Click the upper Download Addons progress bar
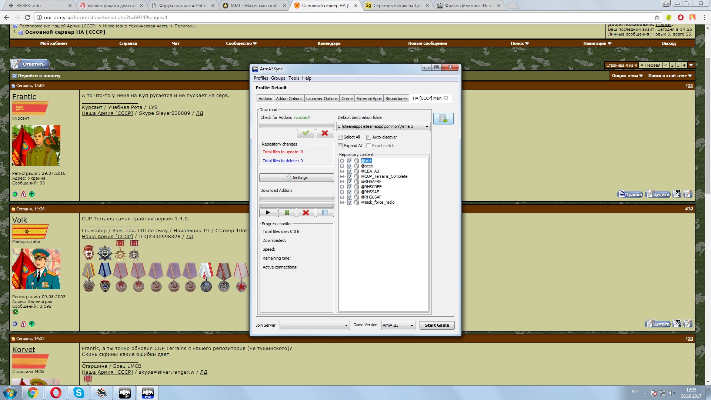Image resolution: width=711 pixels, height=400 pixels. [296, 198]
